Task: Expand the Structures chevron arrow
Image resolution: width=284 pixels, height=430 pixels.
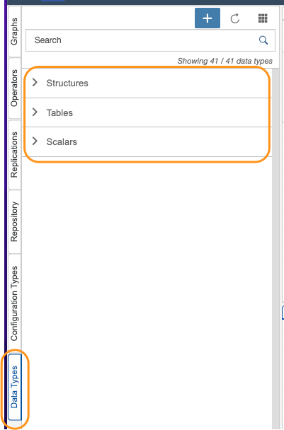Action: click(35, 82)
